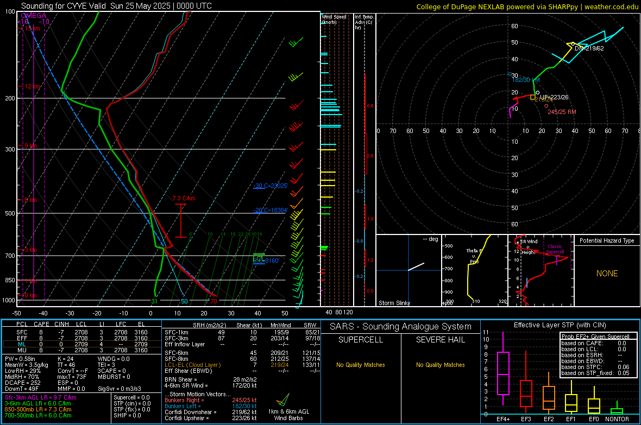Select the EFF parcel row
The image size is (641, 425).
pyautogui.click(x=82, y=338)
